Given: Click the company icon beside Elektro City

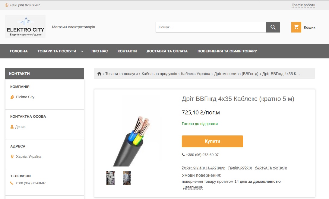Looking at the screenshot, I should tap(12, 97).
